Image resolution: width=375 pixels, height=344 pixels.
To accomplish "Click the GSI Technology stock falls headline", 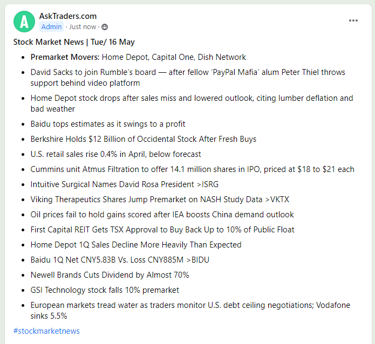I will [x=105, y=290].
